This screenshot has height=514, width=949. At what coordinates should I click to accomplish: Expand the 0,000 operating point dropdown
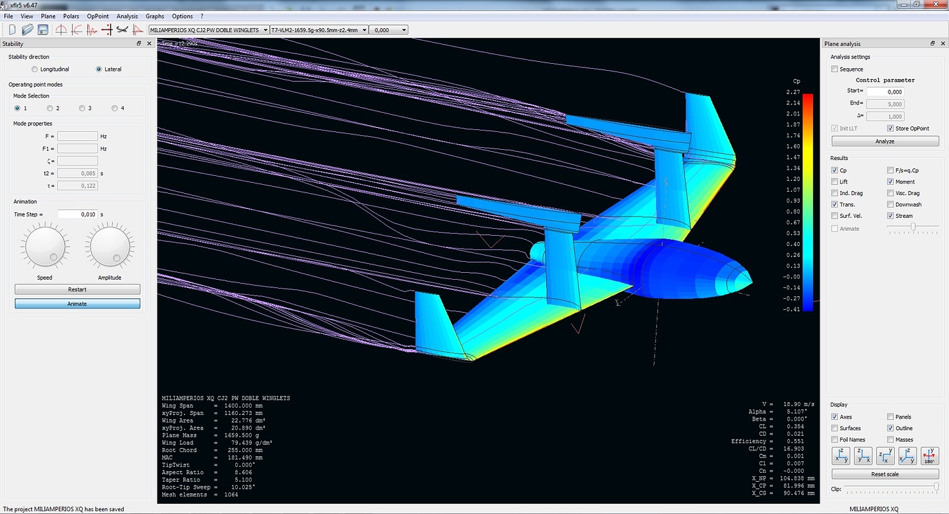pyautogui.click(x=387, y=30)
